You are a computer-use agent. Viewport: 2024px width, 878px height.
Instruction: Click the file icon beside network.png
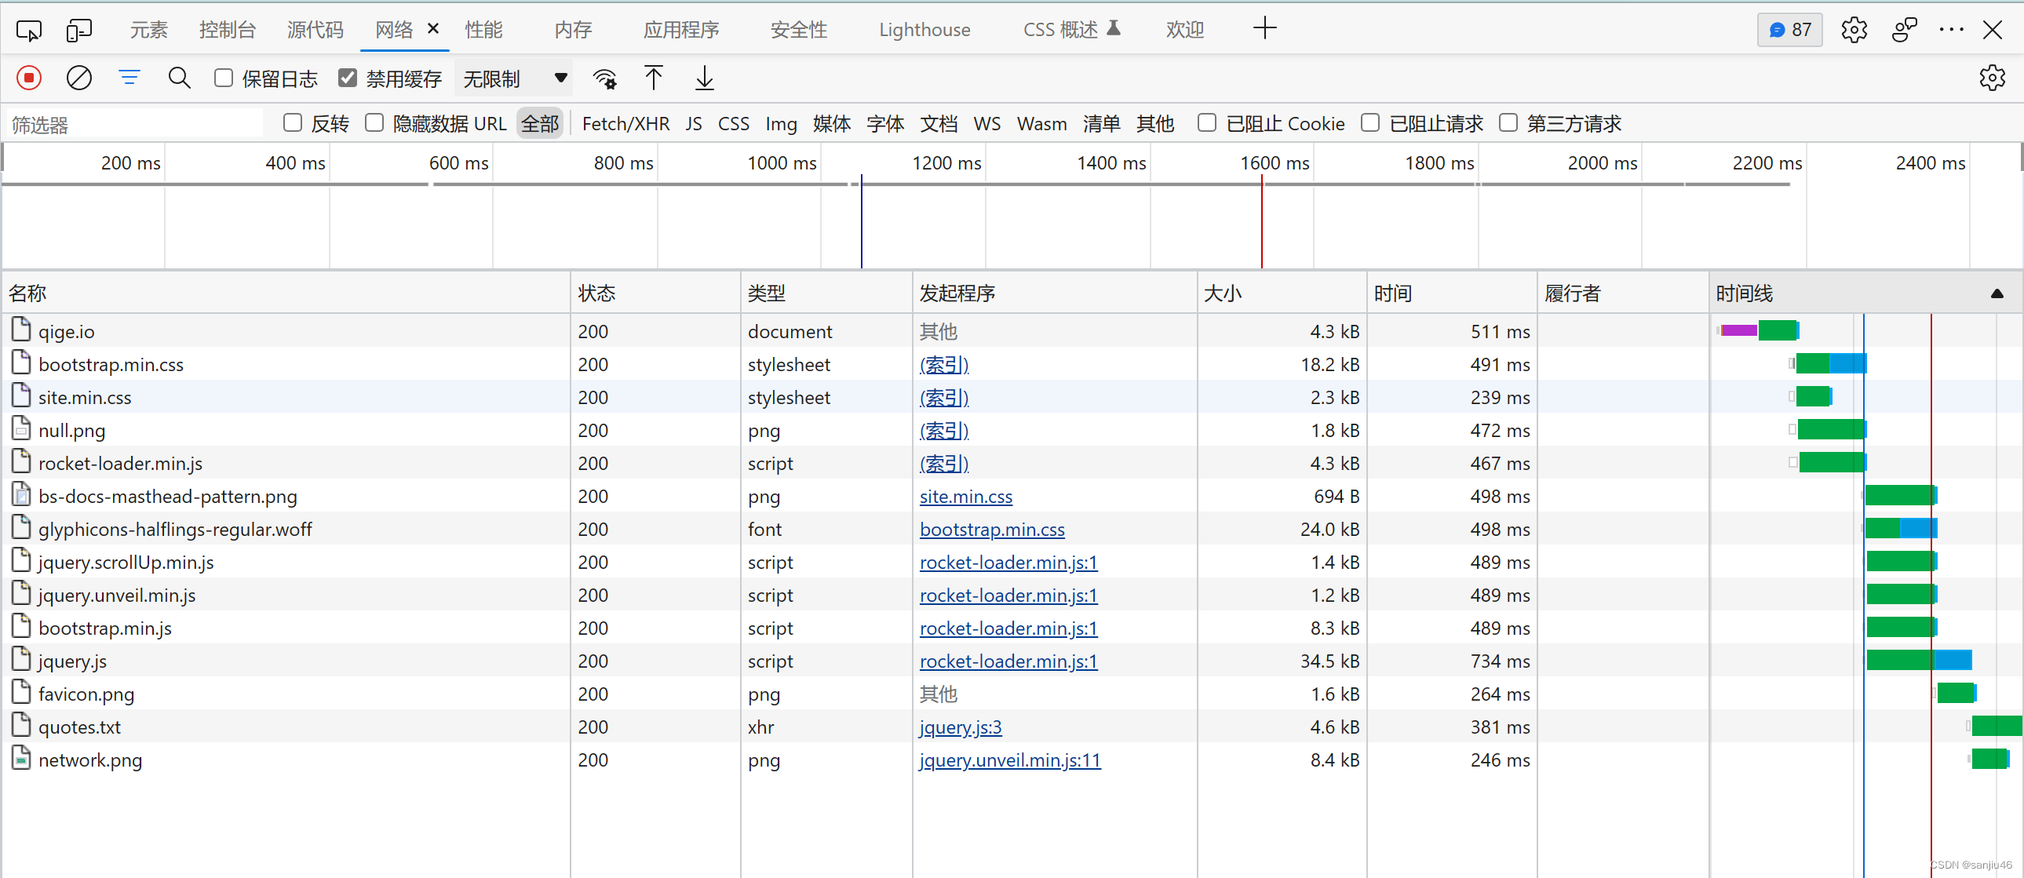(x=21, y=759)
